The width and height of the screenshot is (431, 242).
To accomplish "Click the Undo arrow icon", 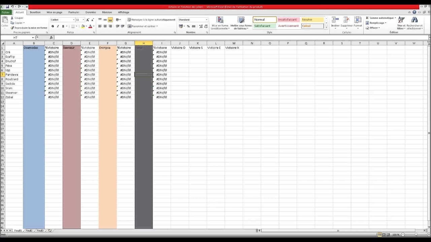I will point(12,7).
